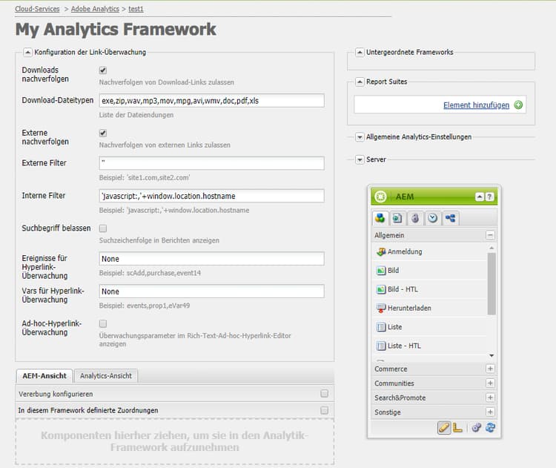Click component list scroll down arrow
Image resolution: width=556 pixels, height=468 pixels.
click(x=492, y=355)
